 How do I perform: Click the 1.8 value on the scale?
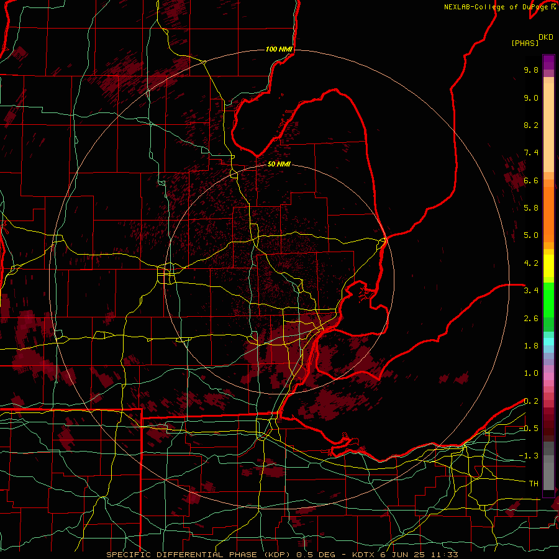tap(531, 346)
